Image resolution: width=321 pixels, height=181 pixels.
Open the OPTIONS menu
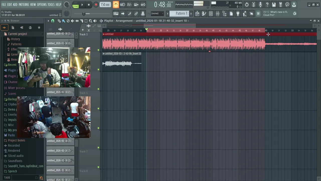[x=42, y=5]
